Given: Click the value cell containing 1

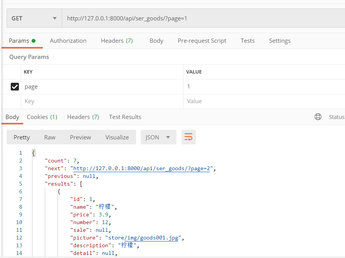Looking at the screenshot, I should pyautogui.click(x=264, y=87).
